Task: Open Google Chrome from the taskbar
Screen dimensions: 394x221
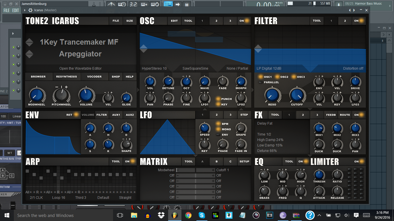Action: (x=188, y=215)
